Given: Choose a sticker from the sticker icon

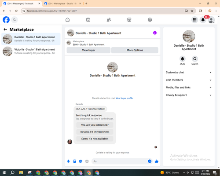Looking at the screenshot, I should coord(81,161).
